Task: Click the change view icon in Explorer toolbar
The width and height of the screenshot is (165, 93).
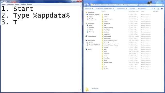Action: [x=152, y=9]
